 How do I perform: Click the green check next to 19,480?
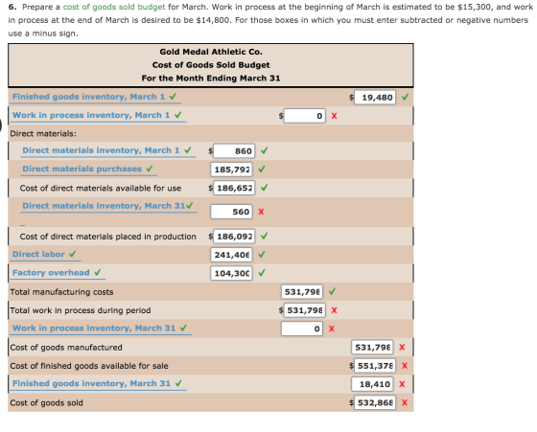coord(405,97)
